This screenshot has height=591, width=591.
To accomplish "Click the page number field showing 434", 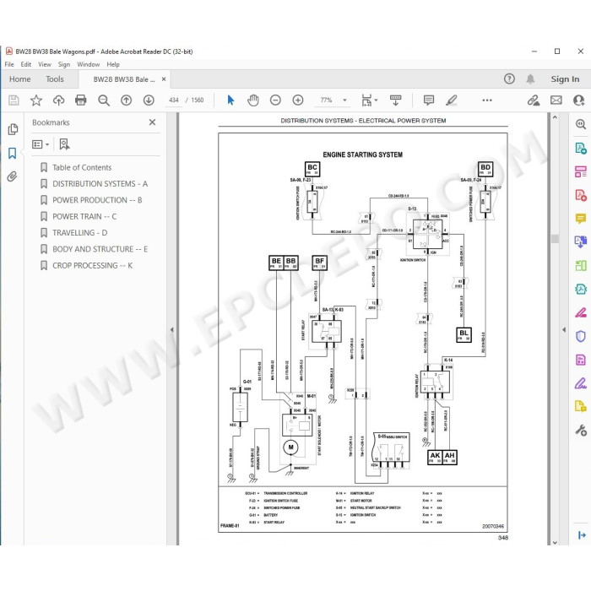I will [x=174, y=100].
